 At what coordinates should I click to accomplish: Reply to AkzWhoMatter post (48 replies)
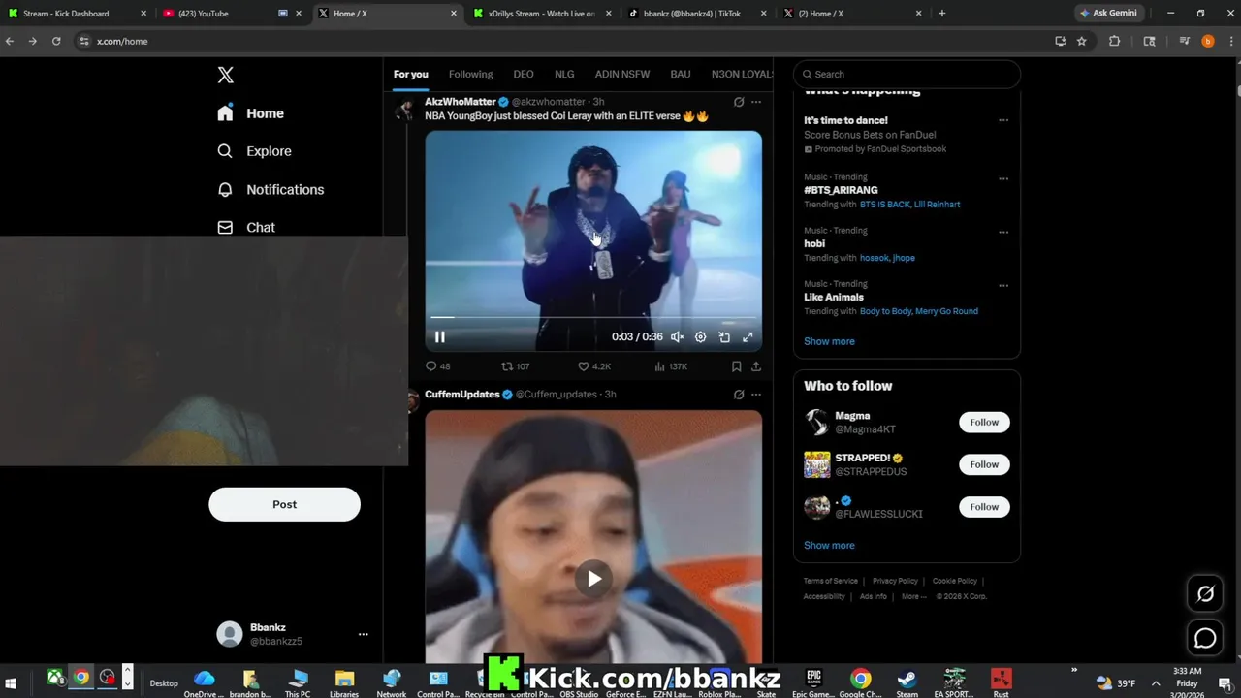(x=438, y=366)
